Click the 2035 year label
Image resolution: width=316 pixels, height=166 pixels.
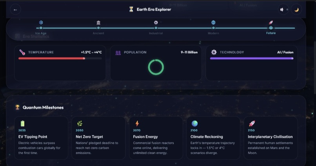pyautogui.click(x=22, y=130)
